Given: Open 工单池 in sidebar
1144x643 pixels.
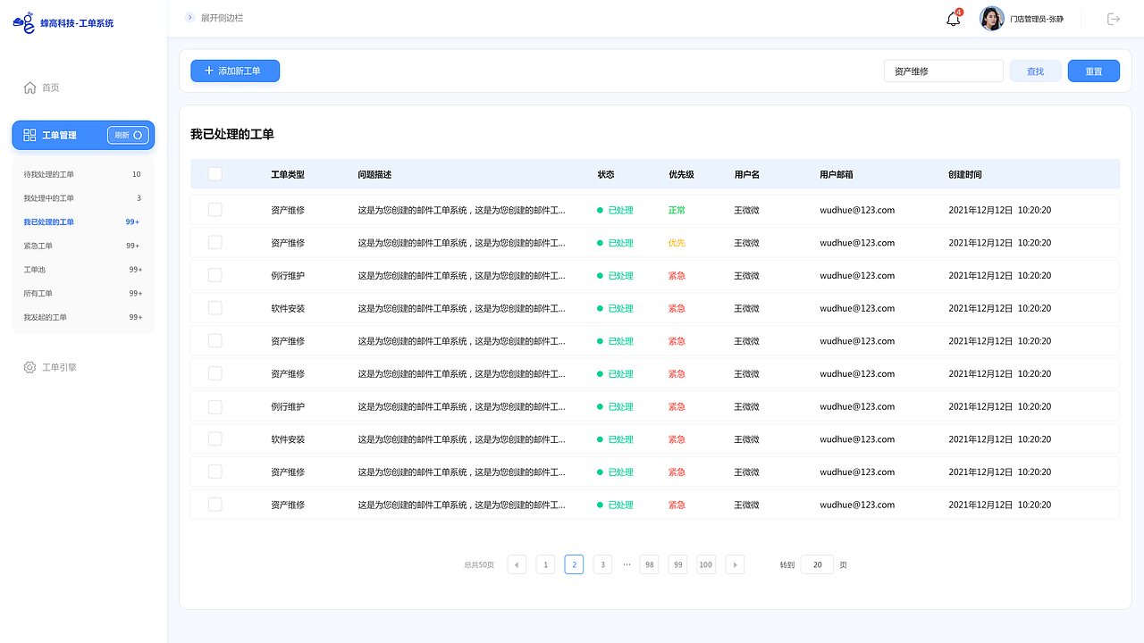Looking at the screenshot, I should point(83,270).
